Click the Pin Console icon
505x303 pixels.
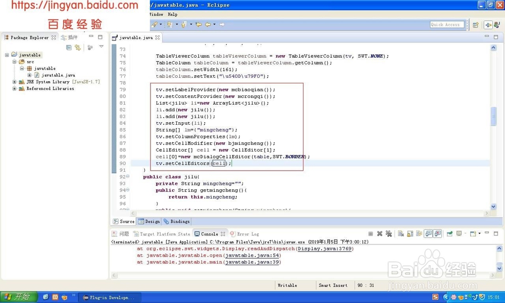point(449,234)
